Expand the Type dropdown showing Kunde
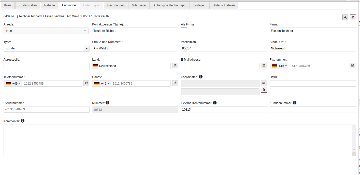This screenshot has height=175, width=360. (87, 48)
